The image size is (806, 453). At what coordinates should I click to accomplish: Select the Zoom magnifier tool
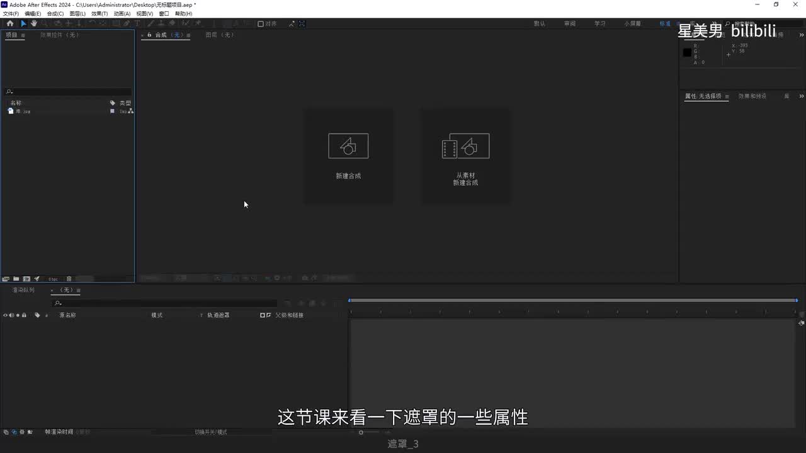(44, 23)
